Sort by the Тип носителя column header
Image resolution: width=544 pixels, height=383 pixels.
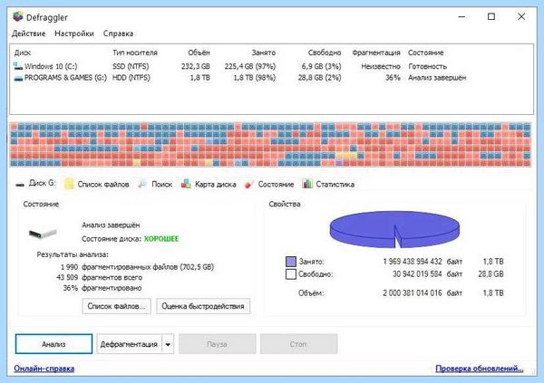135,53
